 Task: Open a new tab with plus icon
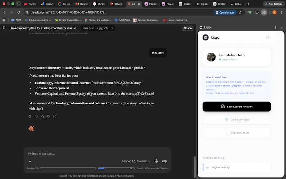(248, 4)
